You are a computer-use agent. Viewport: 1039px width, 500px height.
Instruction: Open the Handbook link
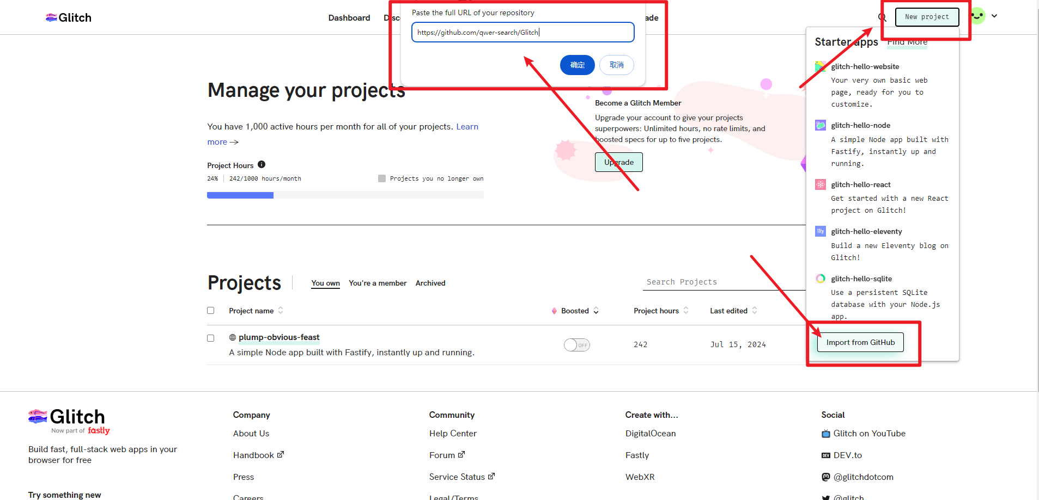click(x=253, y=455)
